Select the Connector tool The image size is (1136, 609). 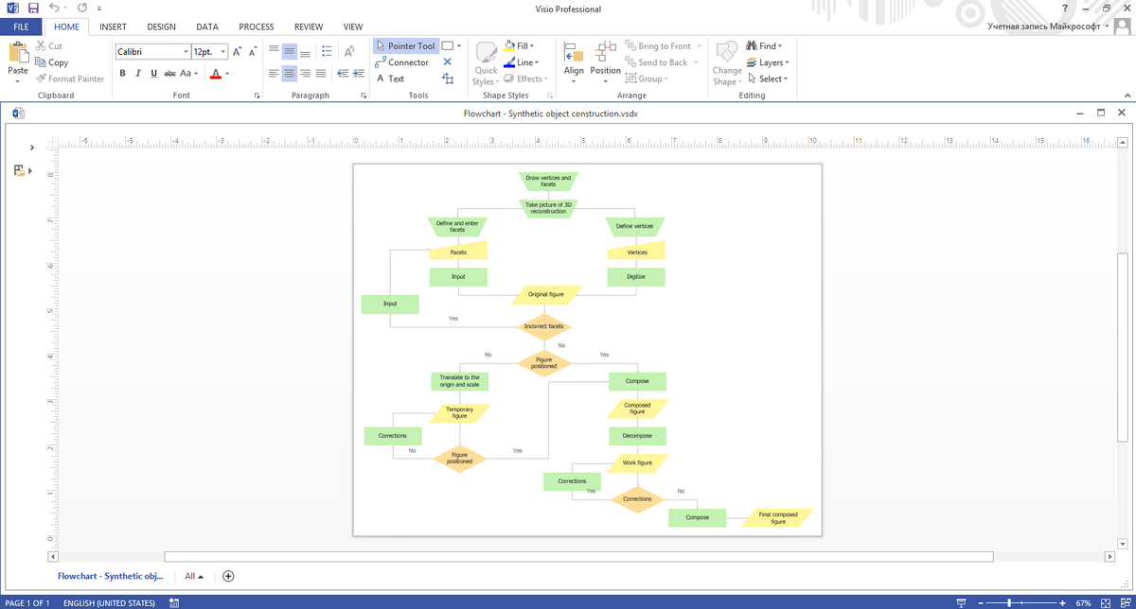pyautogui.click(x=402, y=62)
